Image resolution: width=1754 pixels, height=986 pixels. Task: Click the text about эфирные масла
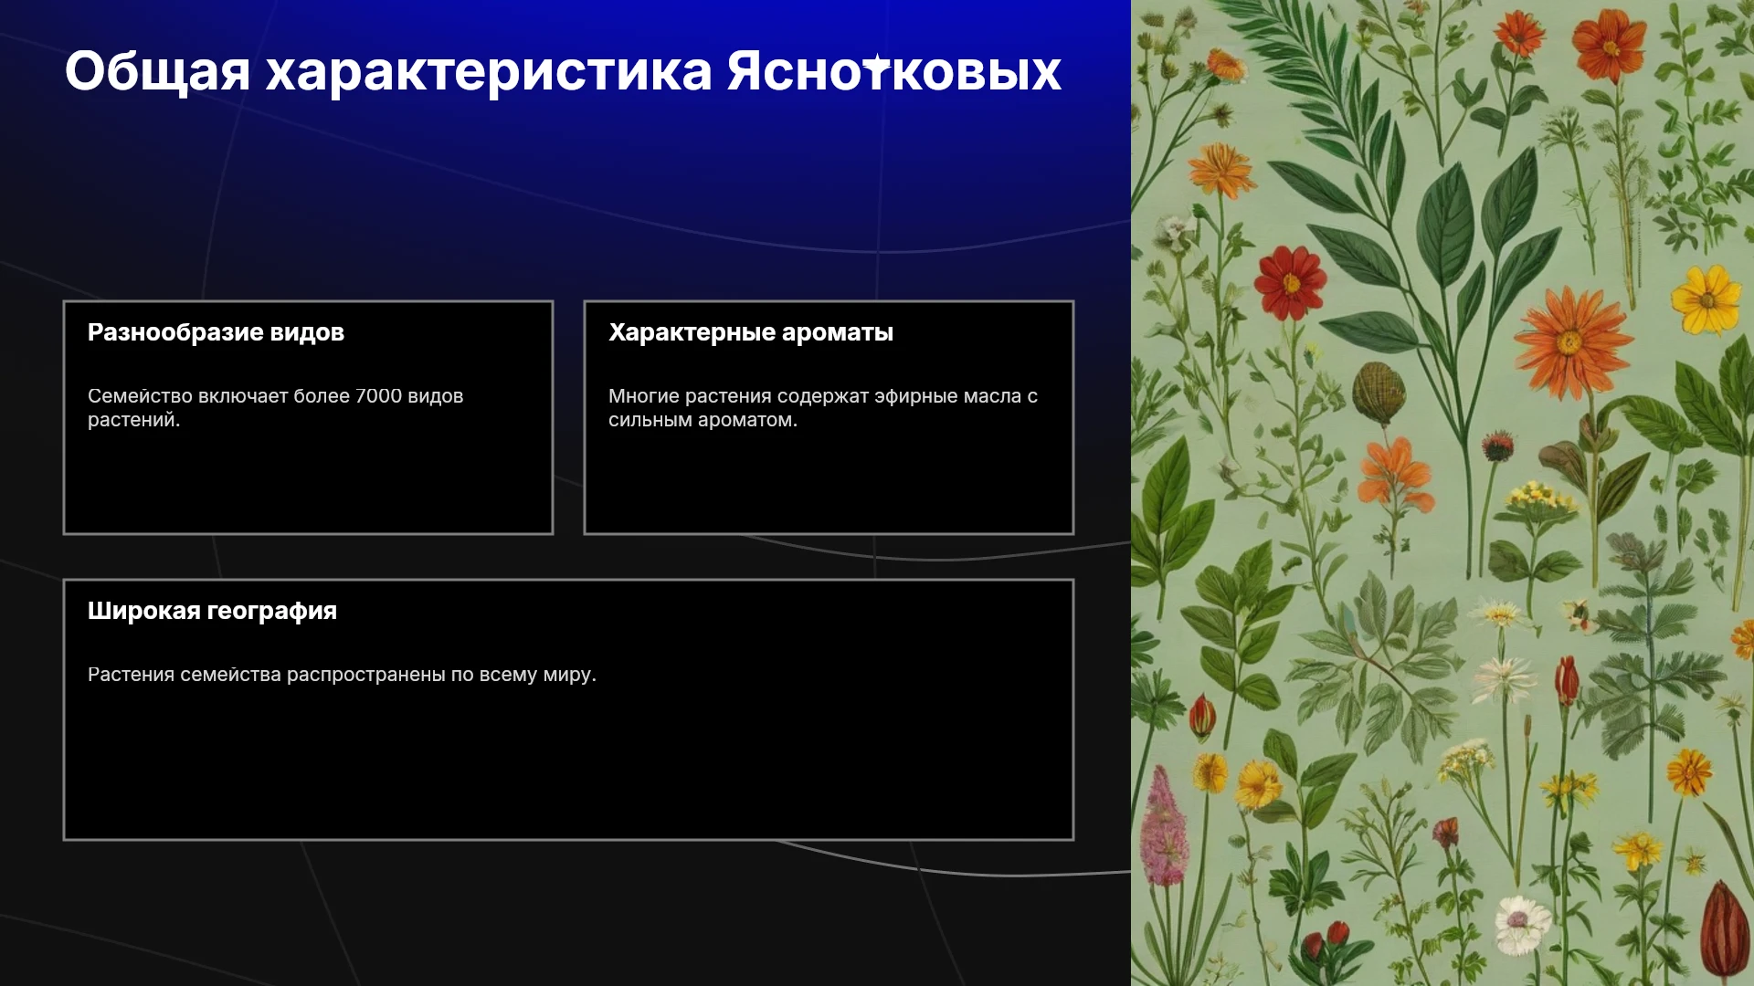coord(822,408)
